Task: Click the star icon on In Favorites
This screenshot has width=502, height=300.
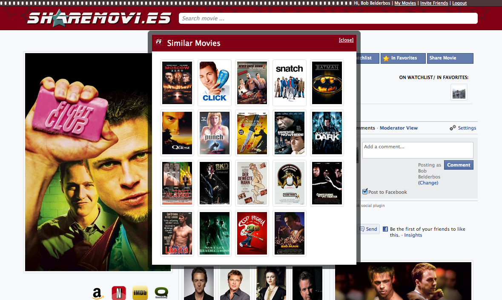Action: (x=386, y=58)
